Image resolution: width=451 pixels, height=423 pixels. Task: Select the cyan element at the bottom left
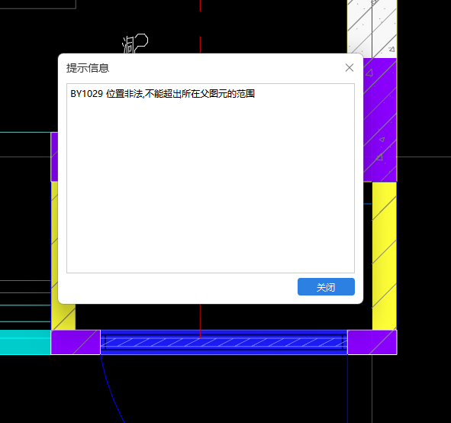coord(25,342)
